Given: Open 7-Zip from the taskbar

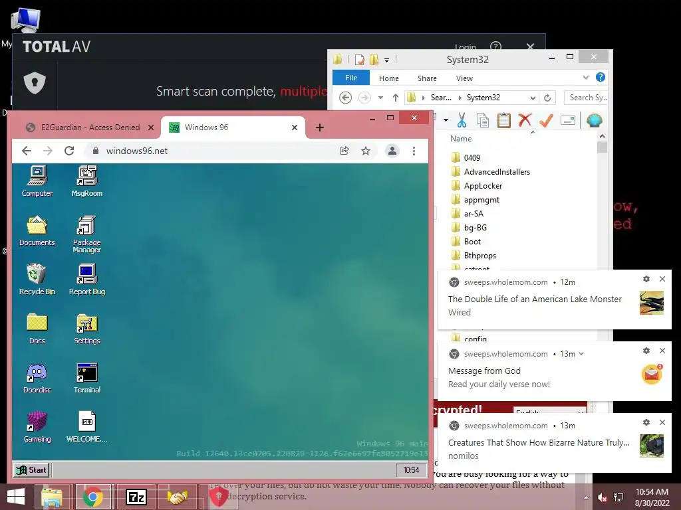Looking at the screenshot, I should pyautogui.click(x=136, y=497).
